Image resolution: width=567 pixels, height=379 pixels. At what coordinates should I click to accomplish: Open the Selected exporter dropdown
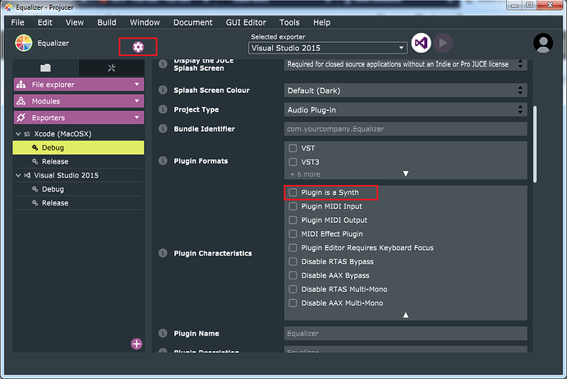point(328,49)
